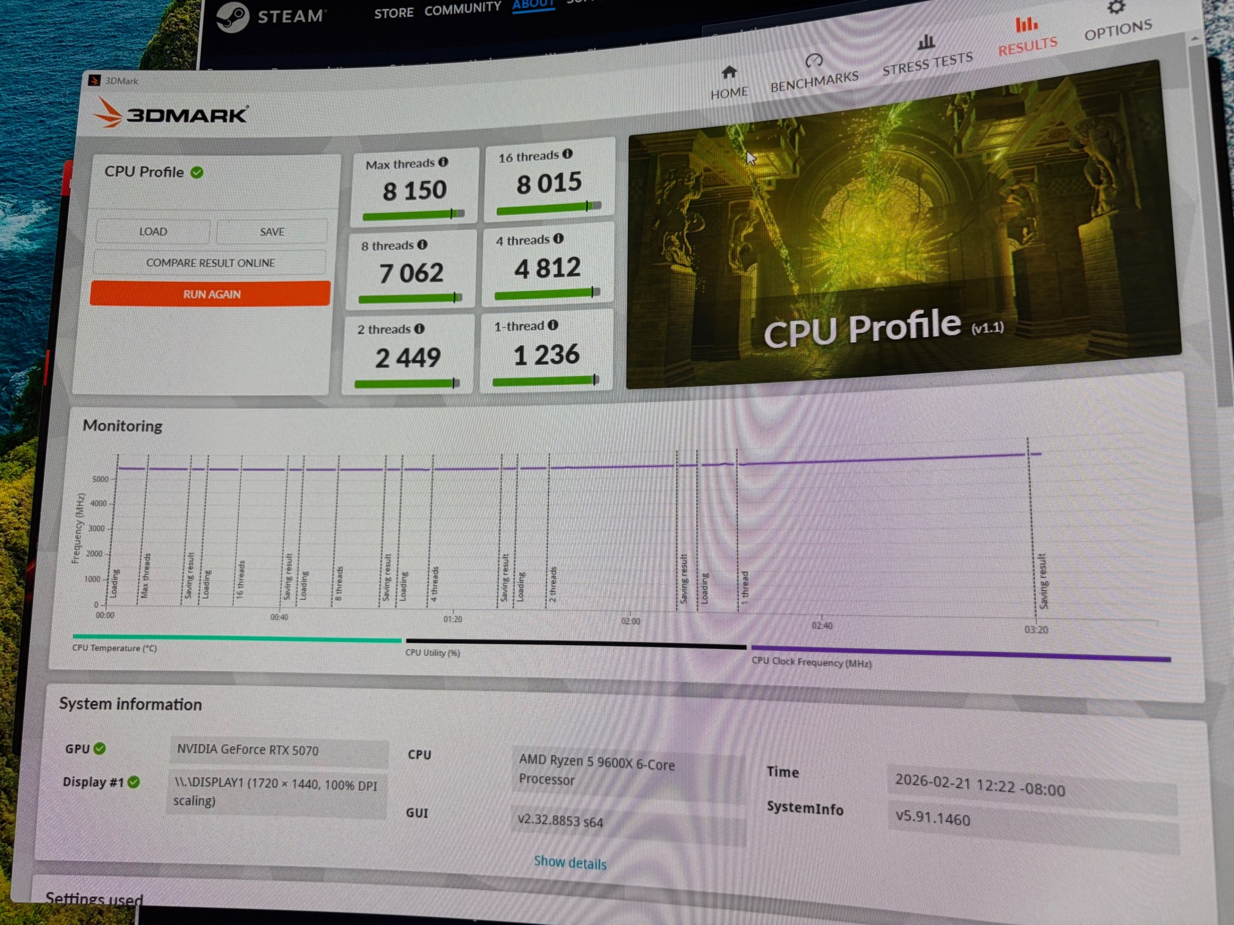The height and width of the screenshot is (925, 1234).
Task: Click the 16 threads marker in the monitoring chart
Action: tap(240, 579)
